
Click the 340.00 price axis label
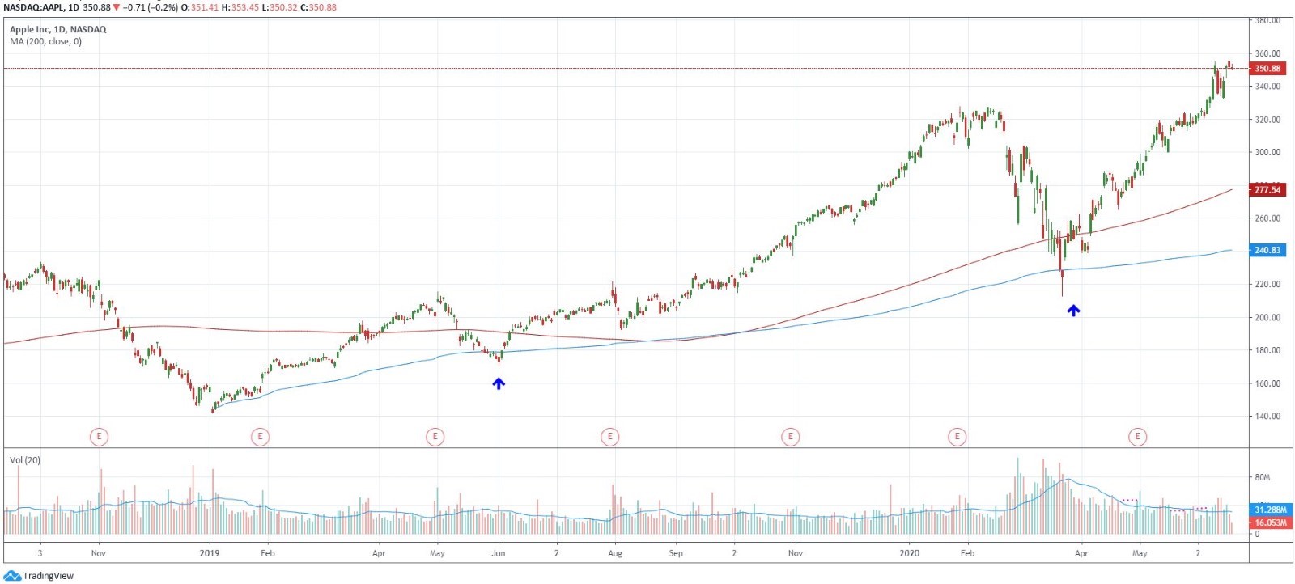coord(1267,87)
